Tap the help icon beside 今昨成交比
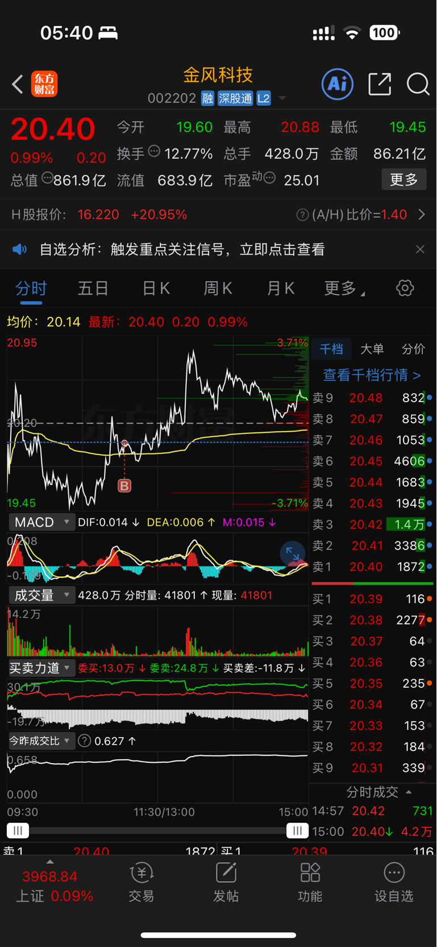The width and height of the screenshot is (437, 947). tap(85, 741)
